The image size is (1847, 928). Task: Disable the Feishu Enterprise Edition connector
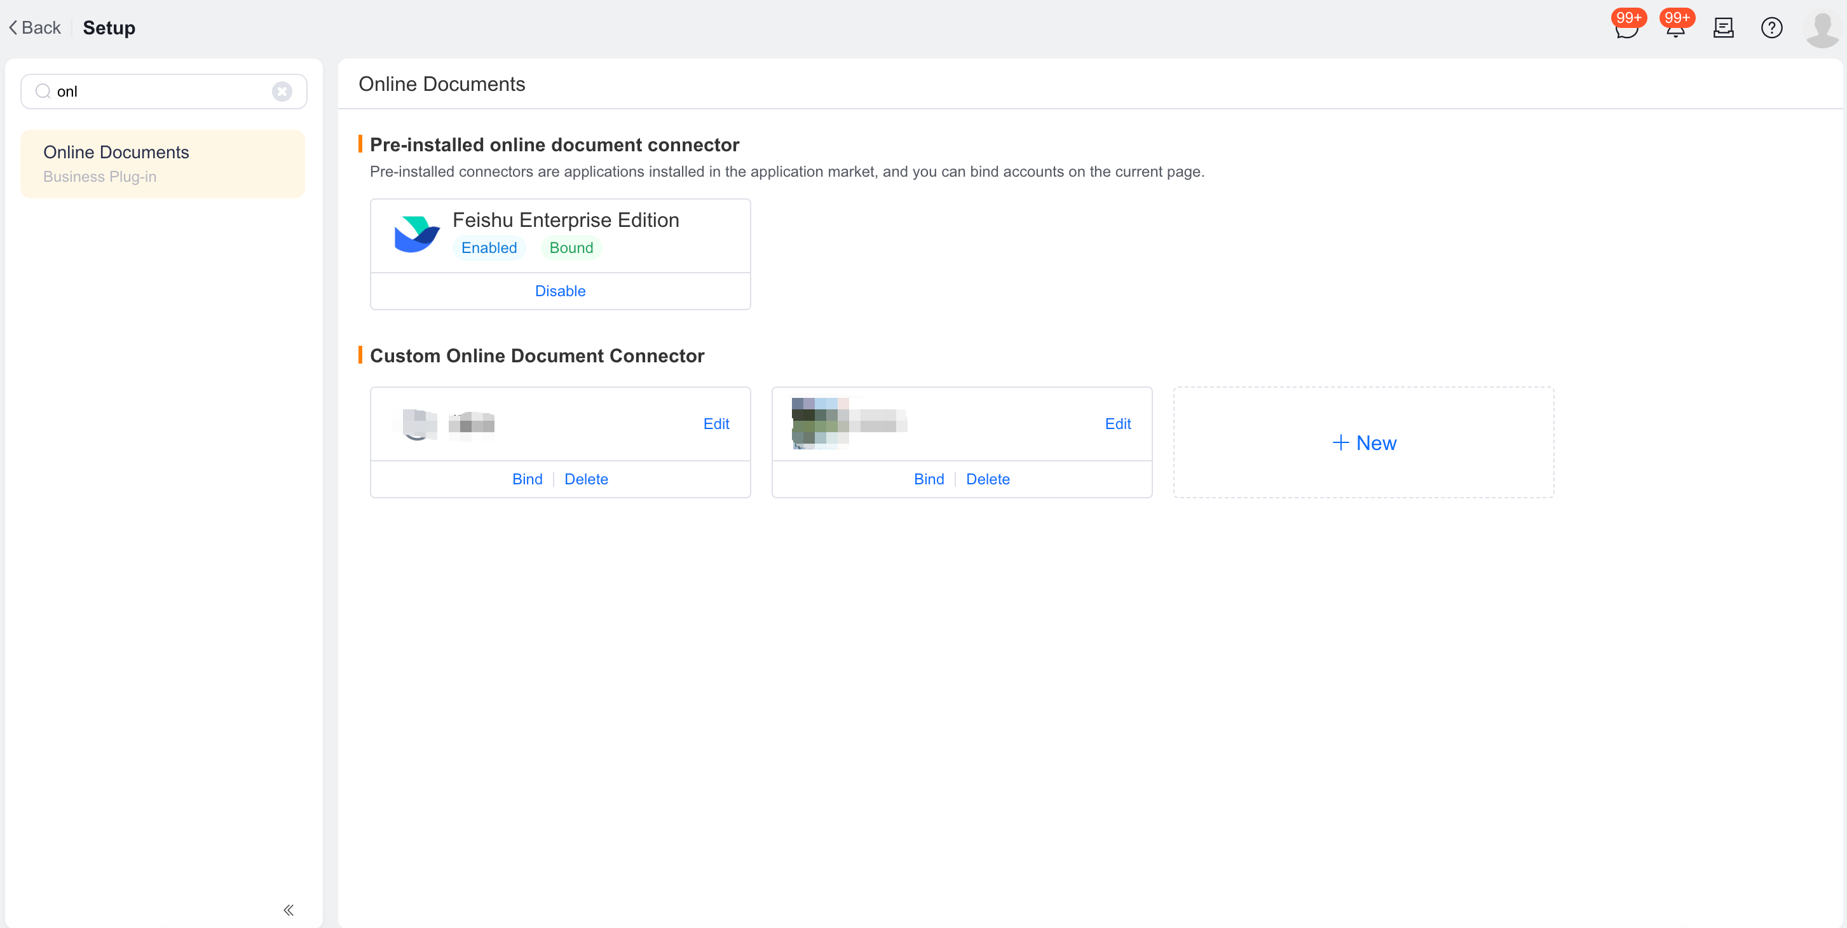click(x=560, y=291)
